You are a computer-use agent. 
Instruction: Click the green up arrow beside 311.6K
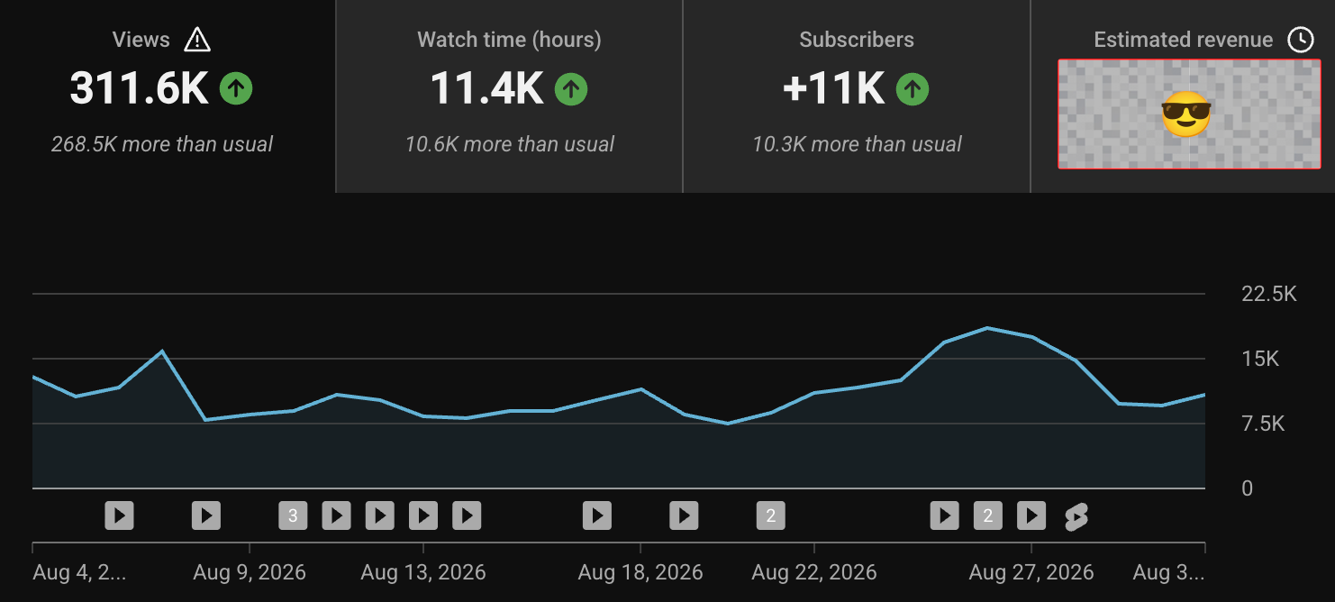pos(236,88)
